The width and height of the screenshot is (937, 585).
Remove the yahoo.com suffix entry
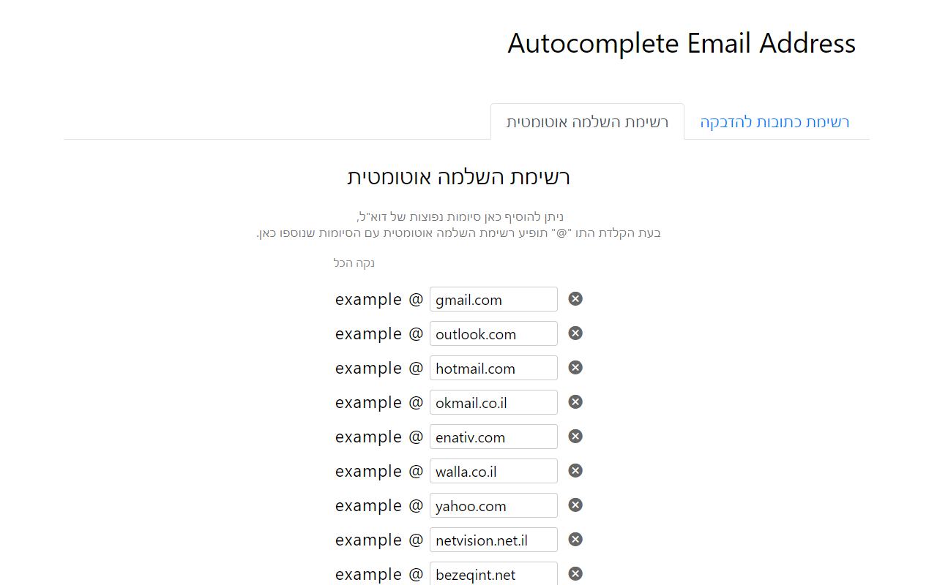575,505
